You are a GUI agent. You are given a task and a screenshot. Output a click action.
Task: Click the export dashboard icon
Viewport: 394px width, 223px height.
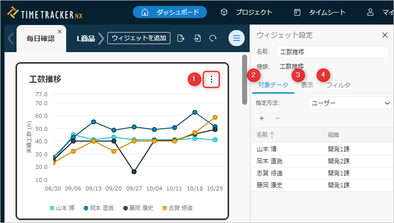click(x=181, y=38)
